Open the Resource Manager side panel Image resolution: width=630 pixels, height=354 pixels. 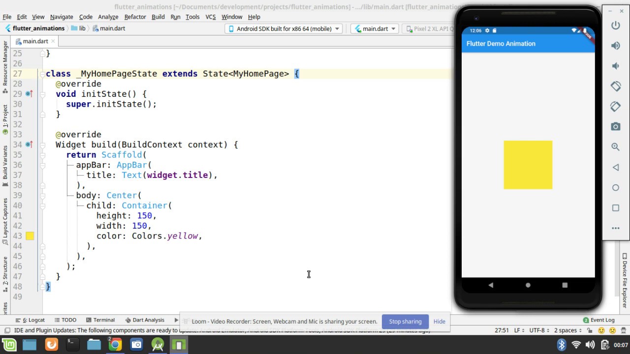click(5, 67)
